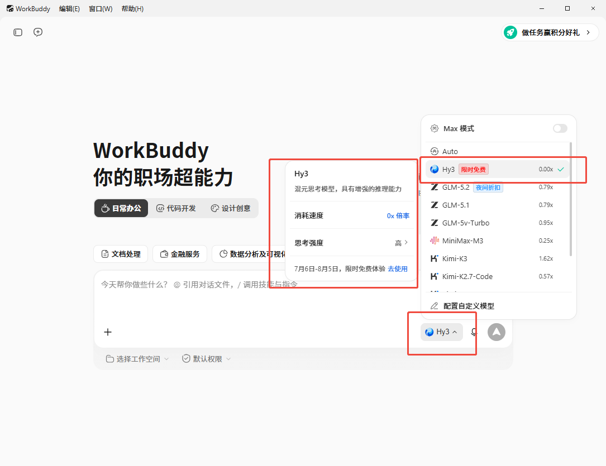
Task: Click the shield icon for 默认权限
Action: click(186, 359)
